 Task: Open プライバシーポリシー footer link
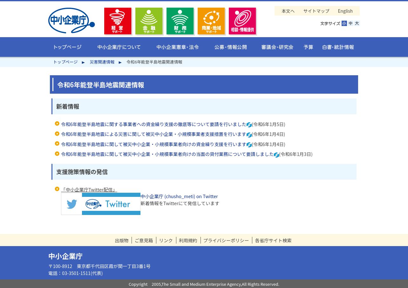[226, 240]
